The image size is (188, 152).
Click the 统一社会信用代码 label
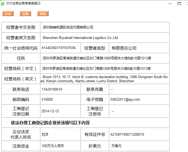pos(21,48)
